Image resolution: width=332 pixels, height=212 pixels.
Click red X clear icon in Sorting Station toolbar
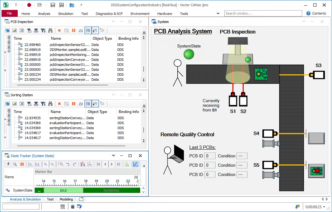click(x=59, y=104)
